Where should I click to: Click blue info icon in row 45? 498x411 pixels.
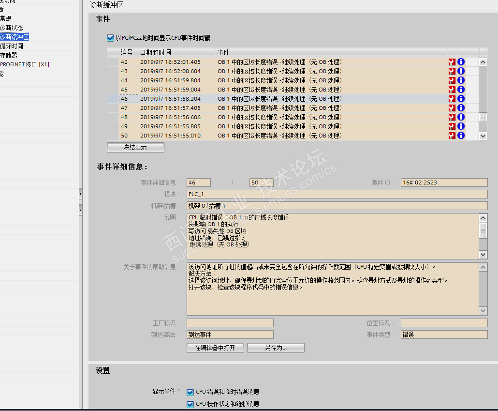click(x=461, y=90)
